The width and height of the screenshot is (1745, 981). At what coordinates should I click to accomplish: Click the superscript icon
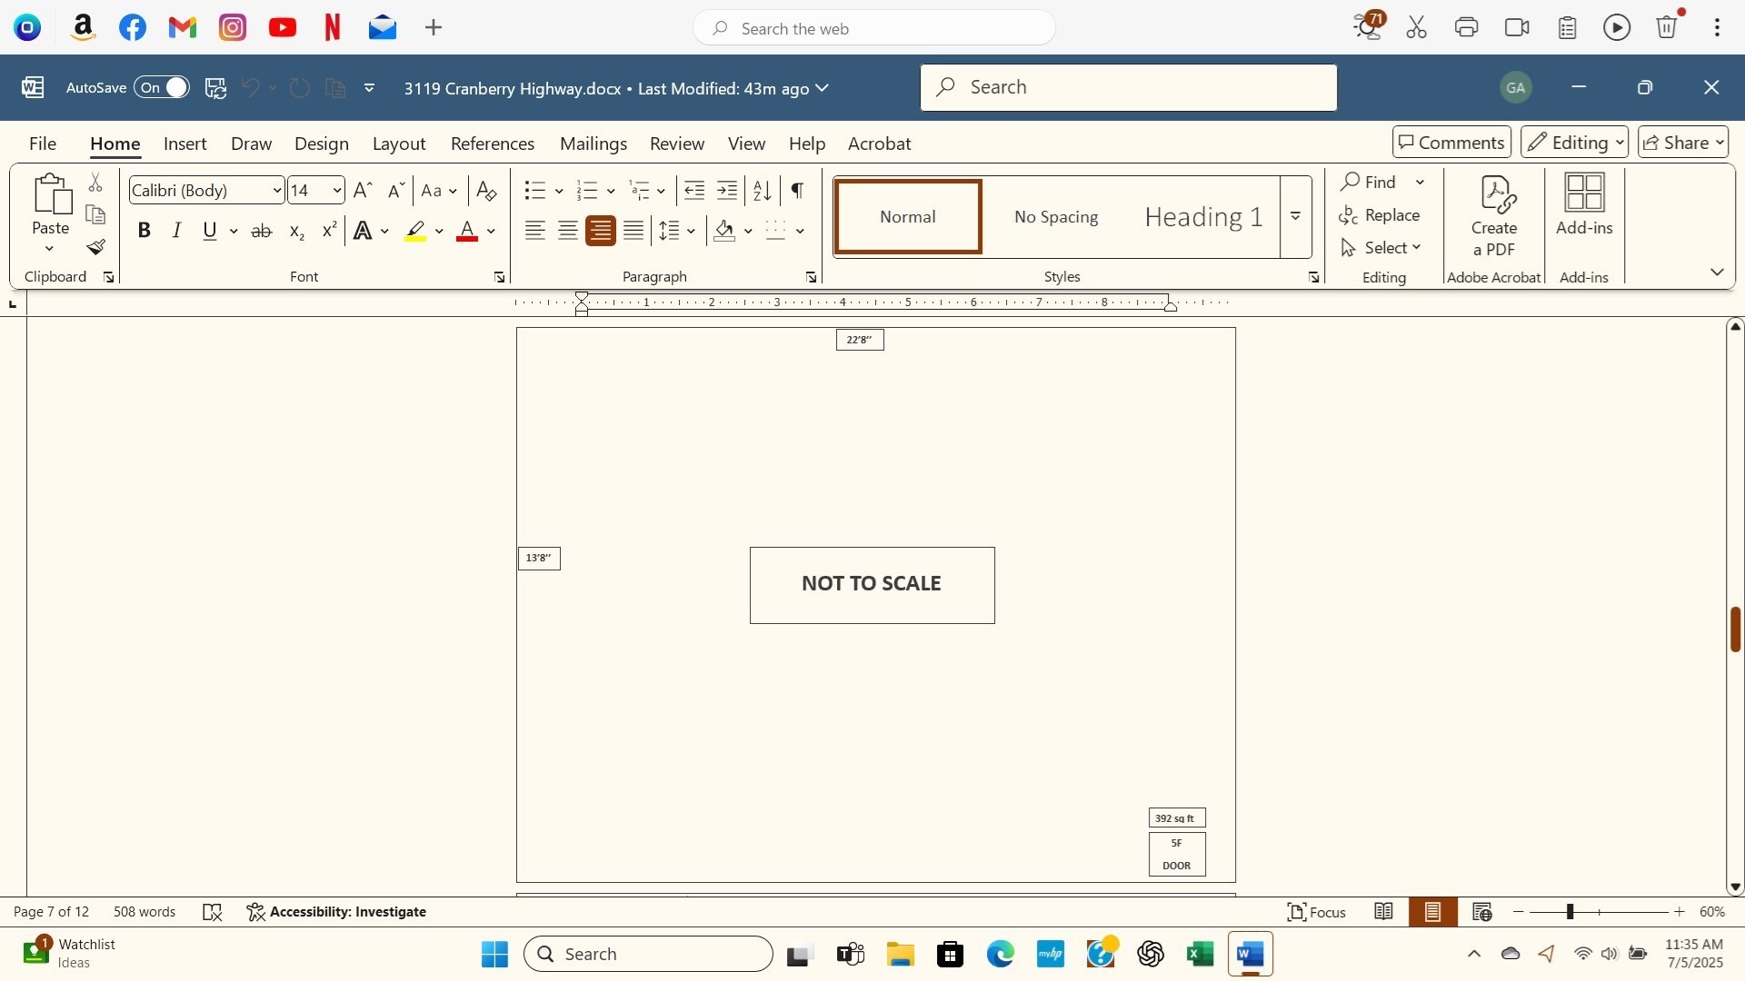(x=329, y=232)
